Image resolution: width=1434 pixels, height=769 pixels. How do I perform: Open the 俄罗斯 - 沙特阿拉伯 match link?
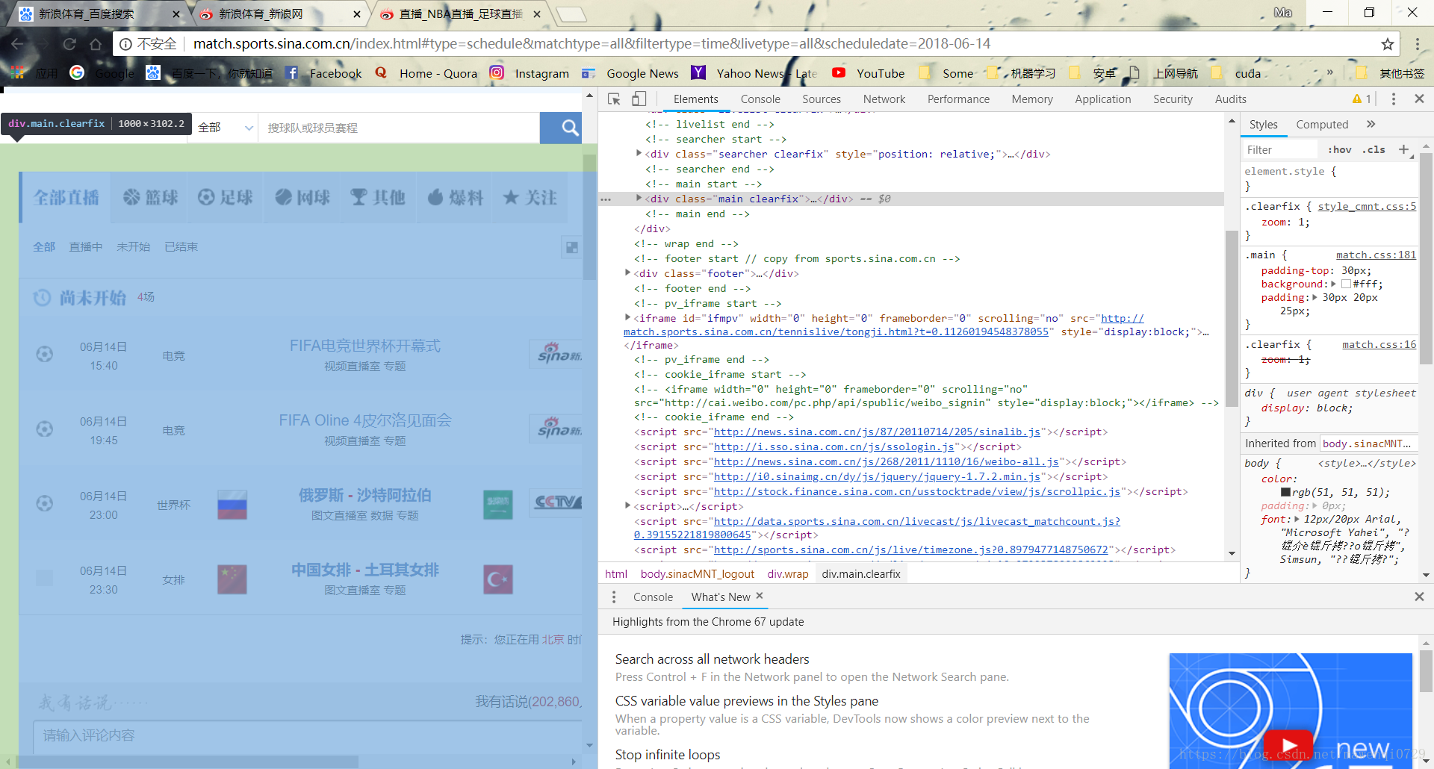coord(365,495)
